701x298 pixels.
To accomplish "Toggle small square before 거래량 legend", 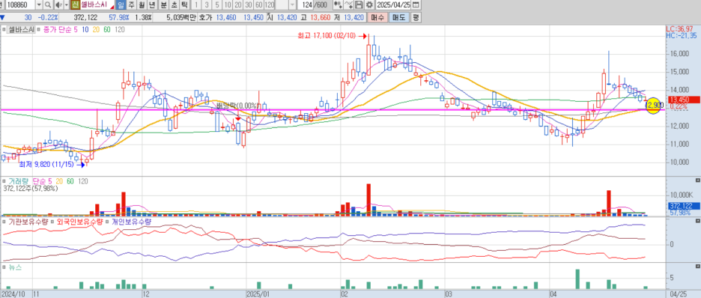I will coord(4,182).
